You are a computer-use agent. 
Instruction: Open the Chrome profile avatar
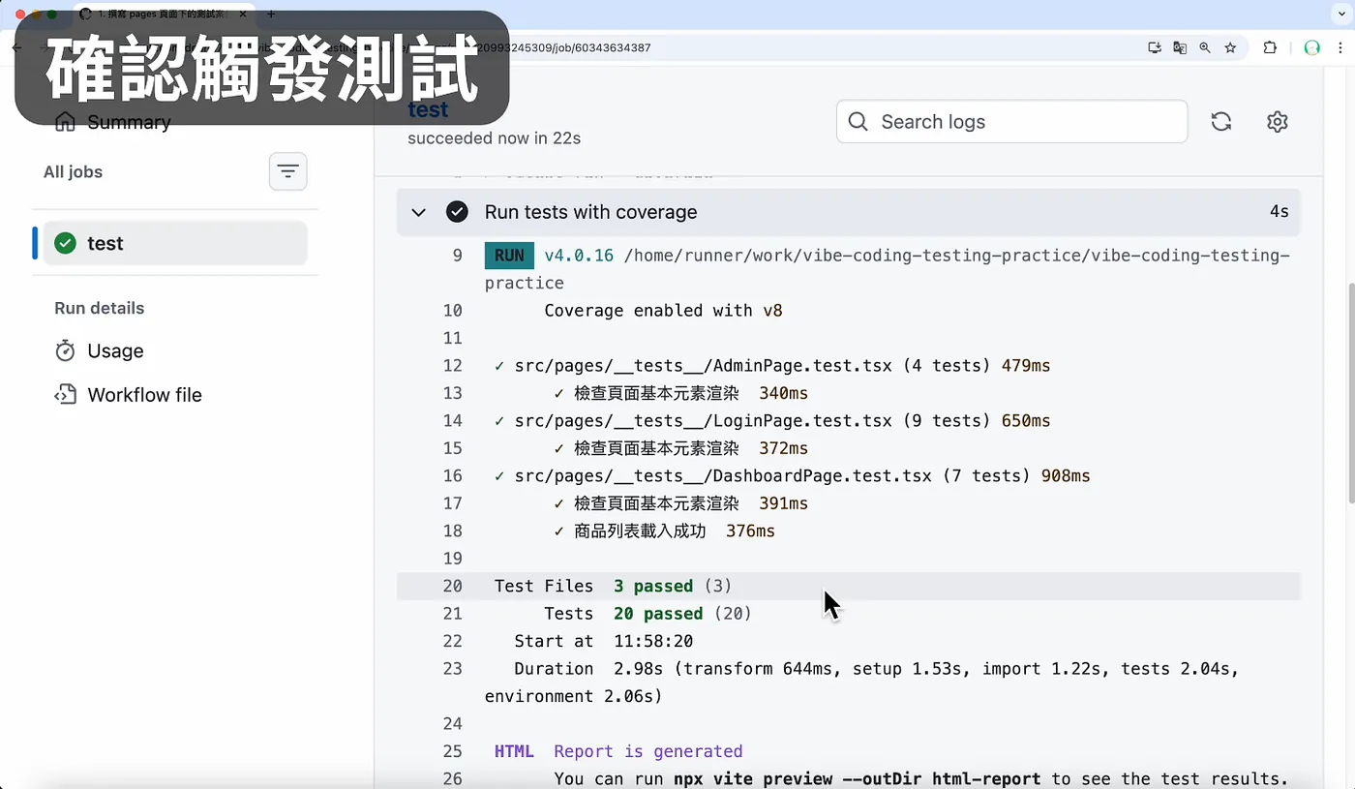pos(1312,47)
